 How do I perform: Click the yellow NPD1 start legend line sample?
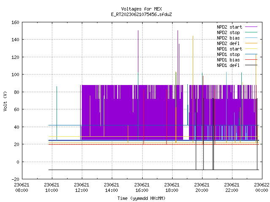point(251,49)
